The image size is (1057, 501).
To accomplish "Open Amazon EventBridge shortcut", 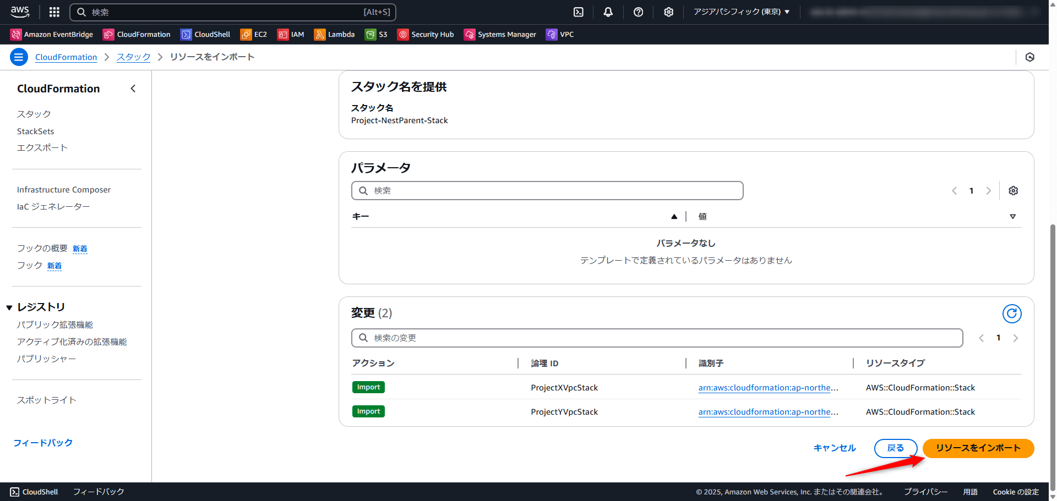I will pyautogui.click(x=52, y=34).
